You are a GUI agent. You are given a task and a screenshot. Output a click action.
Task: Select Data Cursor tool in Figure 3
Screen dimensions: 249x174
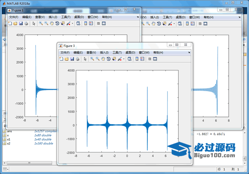tap(114, 59)
